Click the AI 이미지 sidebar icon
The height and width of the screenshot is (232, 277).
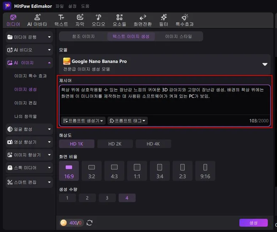pos(10,63)
